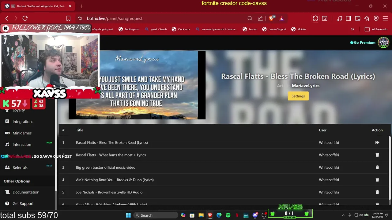Open 'gmail - Search' bookmark
This screenshot has height=220, width=392.
(x=156, y=29)
